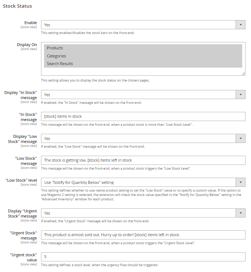Image resolution: width=251 pixels, height=272 pixels.
Task: Select Categories in Display On list
Action: [143, 56]
